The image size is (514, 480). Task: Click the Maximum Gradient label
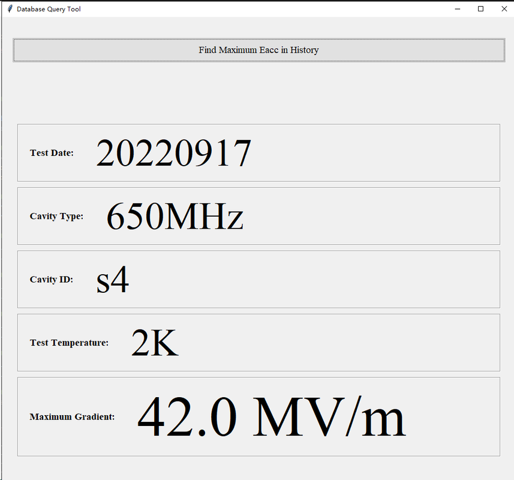tap(72, 417)
